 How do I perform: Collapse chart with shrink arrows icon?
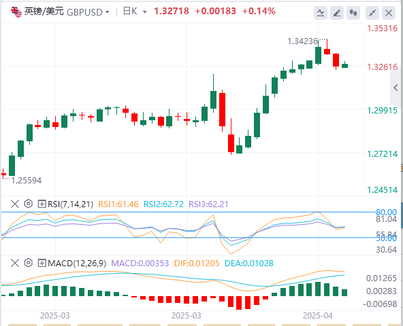point(372,13)
